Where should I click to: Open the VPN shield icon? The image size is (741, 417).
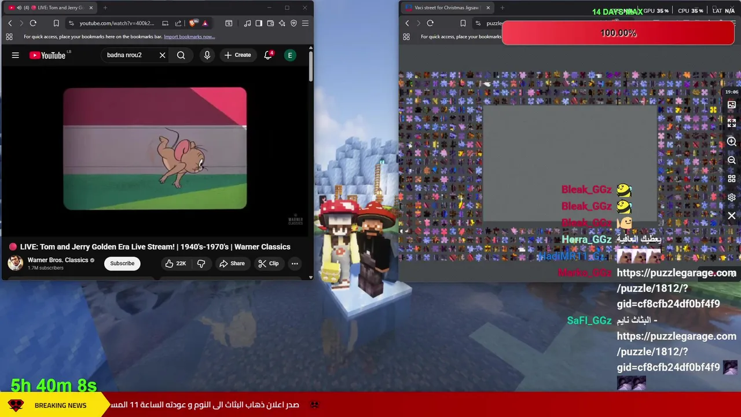click(294, 23)
